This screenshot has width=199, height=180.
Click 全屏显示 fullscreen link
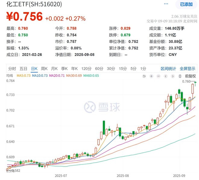[188, 69]
